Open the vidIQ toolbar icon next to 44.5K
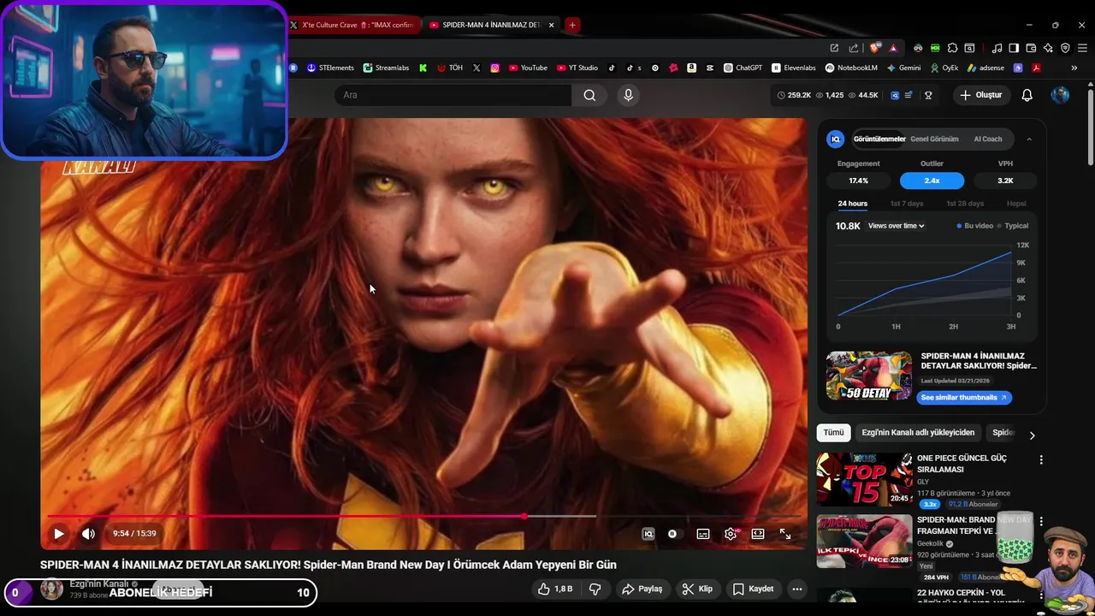 pos(895,95)
